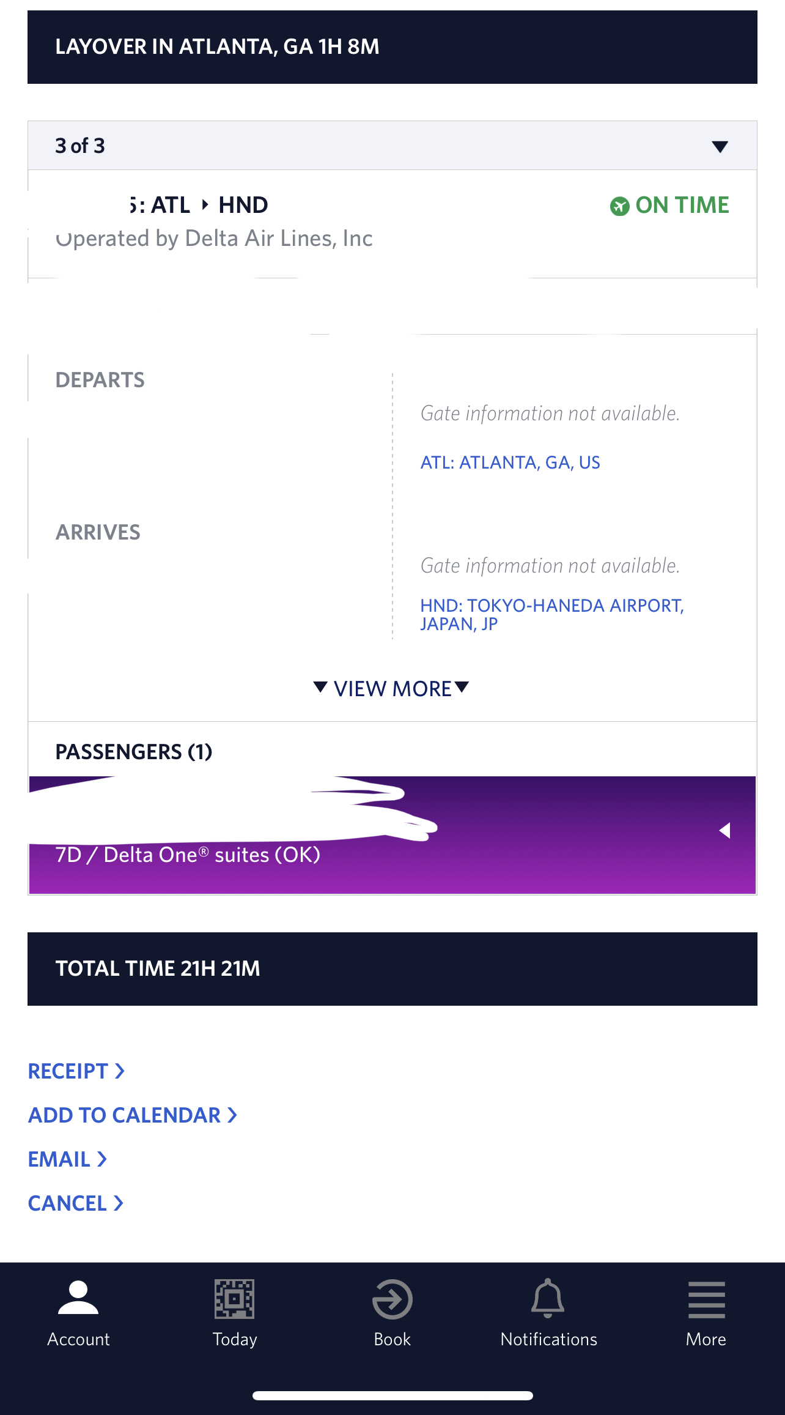Expand VIEW MORE flight details
This screenshot has height=1415, width=785.
point(391,688)
